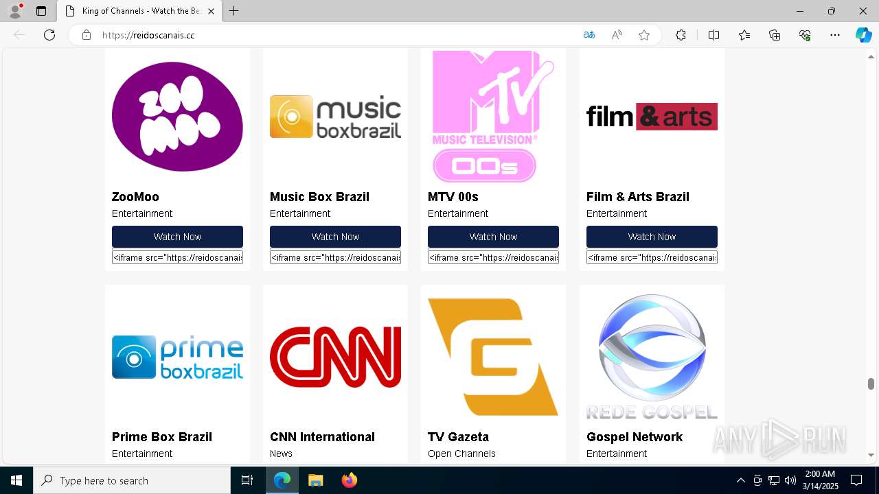Click the orange TV Gazeta logo
The height and width of the screenshot is (494, 879).
[x=493, y=357]
